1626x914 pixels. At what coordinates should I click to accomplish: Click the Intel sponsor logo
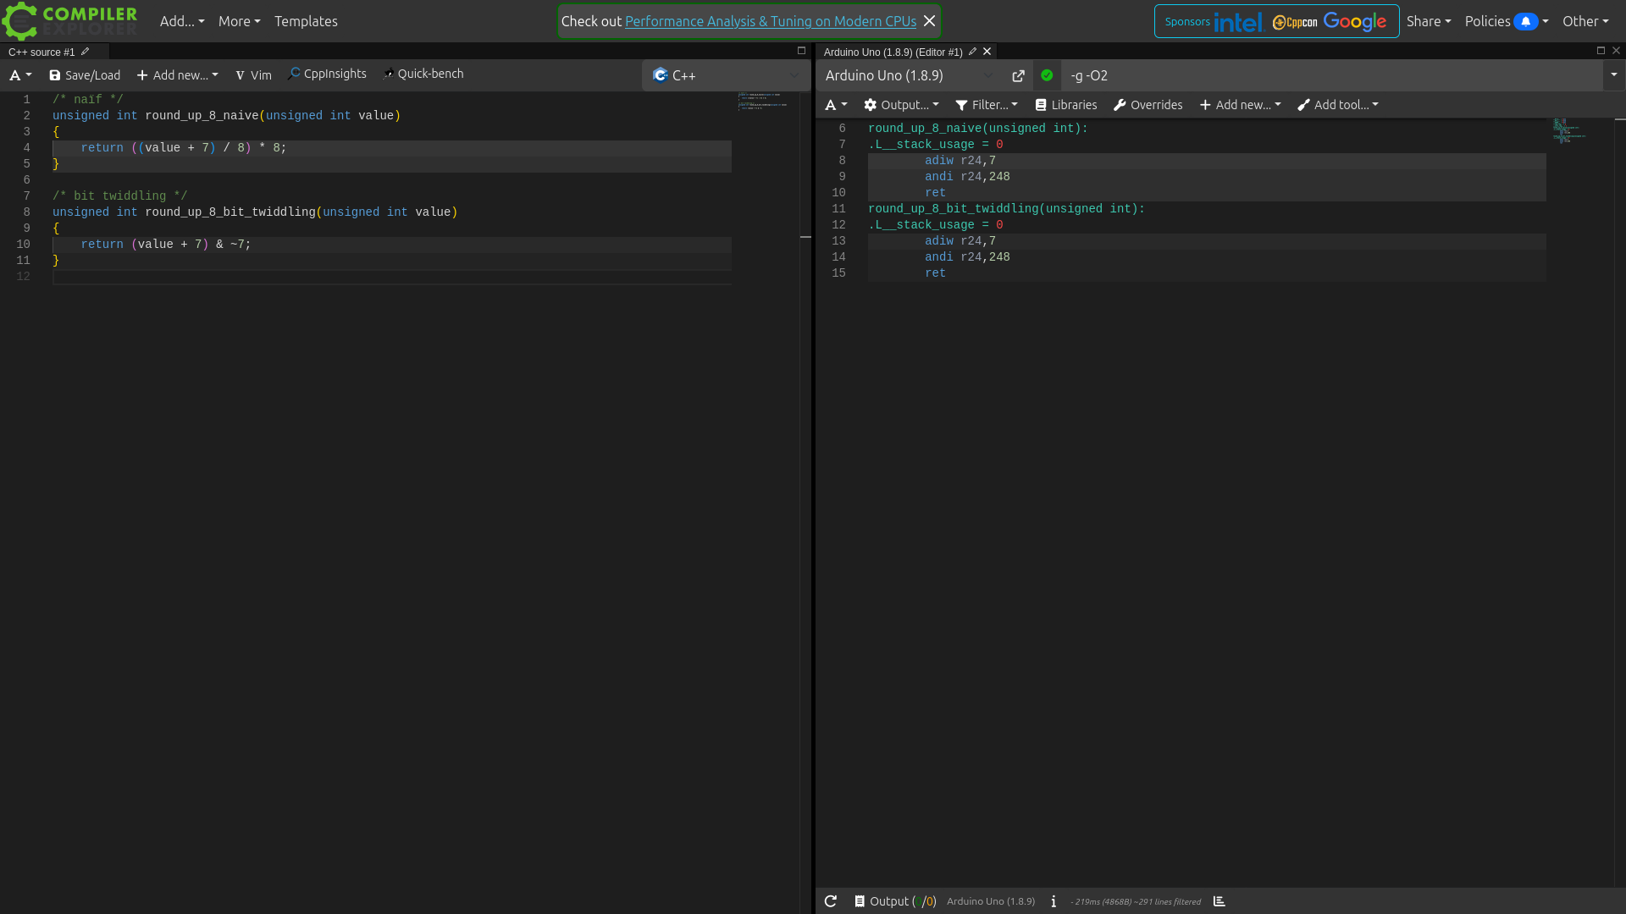point(1238,22)
